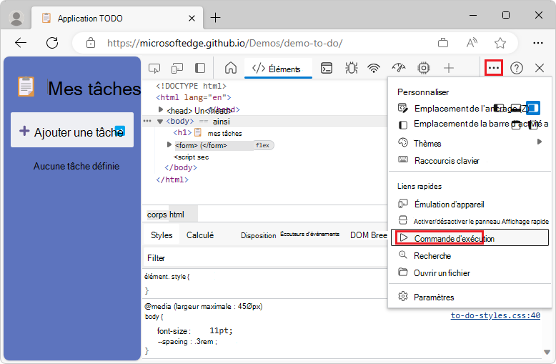This screenshot has width=556, height=364.
Task: Select the script node in DOM tree
Action: click(x=191, y=157)
